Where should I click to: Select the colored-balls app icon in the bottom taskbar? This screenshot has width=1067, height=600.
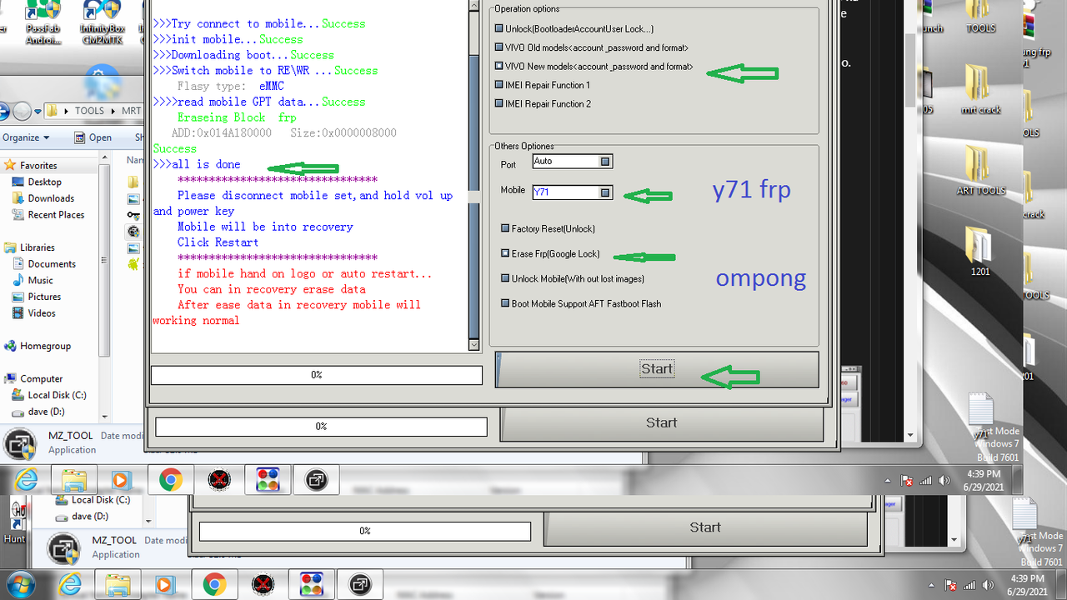311,583
